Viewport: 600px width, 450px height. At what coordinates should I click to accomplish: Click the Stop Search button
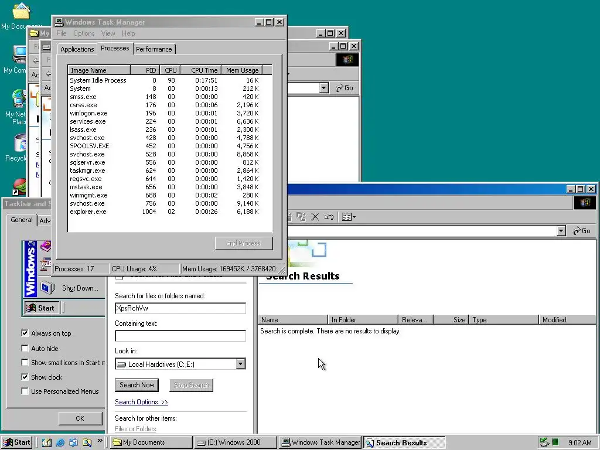pyautogui.click(x=192, y=385)
